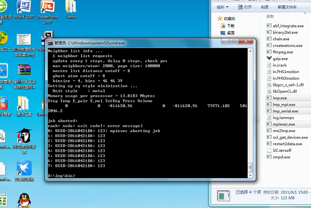Open the WinRAR archive icon on the desktop
The height and width of the screenshot is (208, 311).
[24, 70]
